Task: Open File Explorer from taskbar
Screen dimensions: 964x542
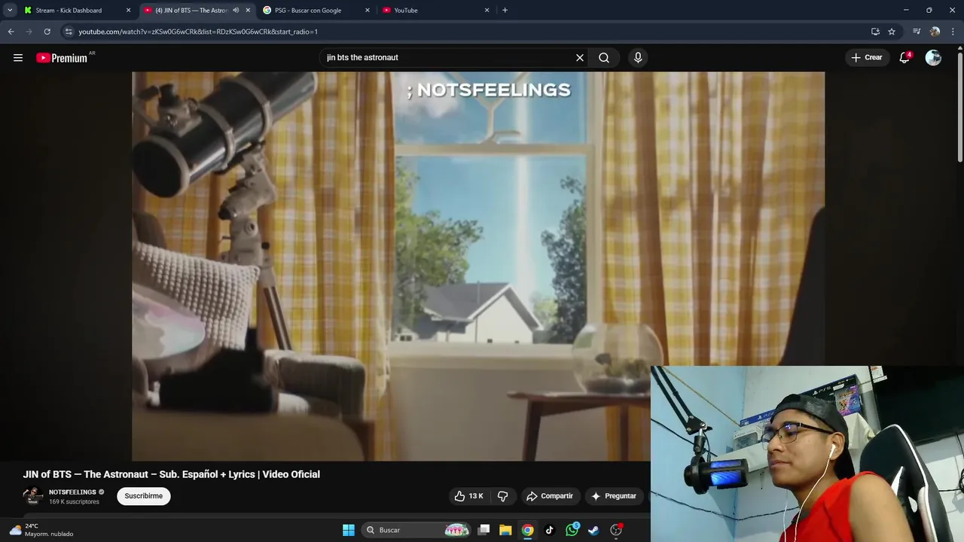Action: (x=505, y=530)
